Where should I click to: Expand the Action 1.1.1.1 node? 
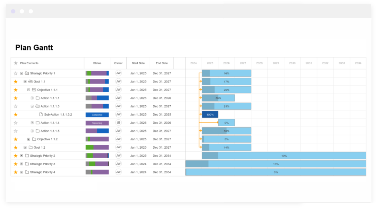pyautogui.click(x=32, y=98)
